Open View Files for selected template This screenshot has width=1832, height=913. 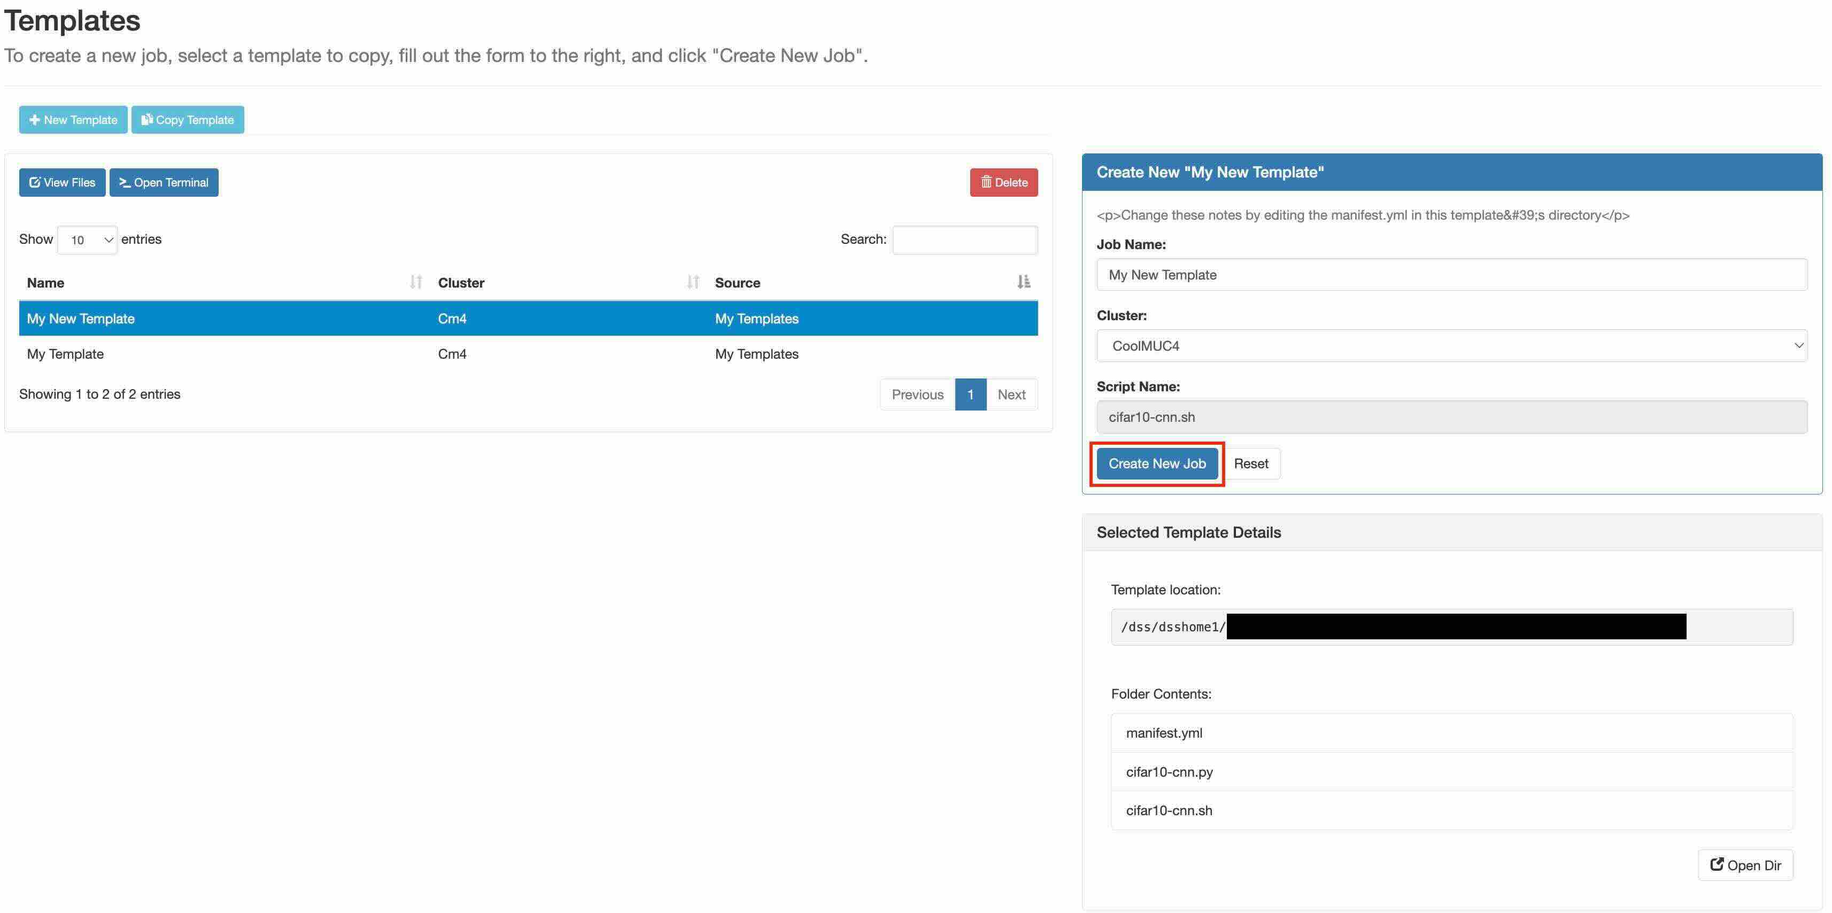click(62, 182)
